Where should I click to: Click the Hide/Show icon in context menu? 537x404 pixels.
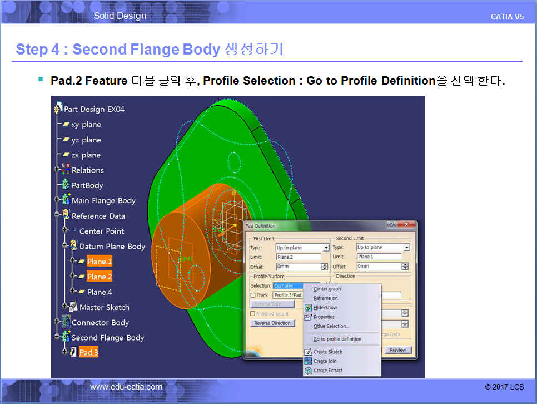coord(308,307)
